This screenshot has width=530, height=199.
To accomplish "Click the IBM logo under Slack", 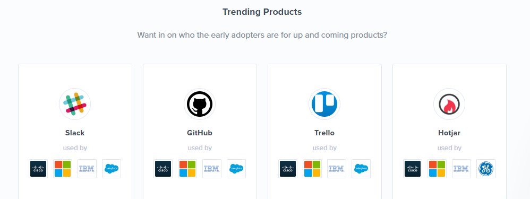I will (87, 169).
